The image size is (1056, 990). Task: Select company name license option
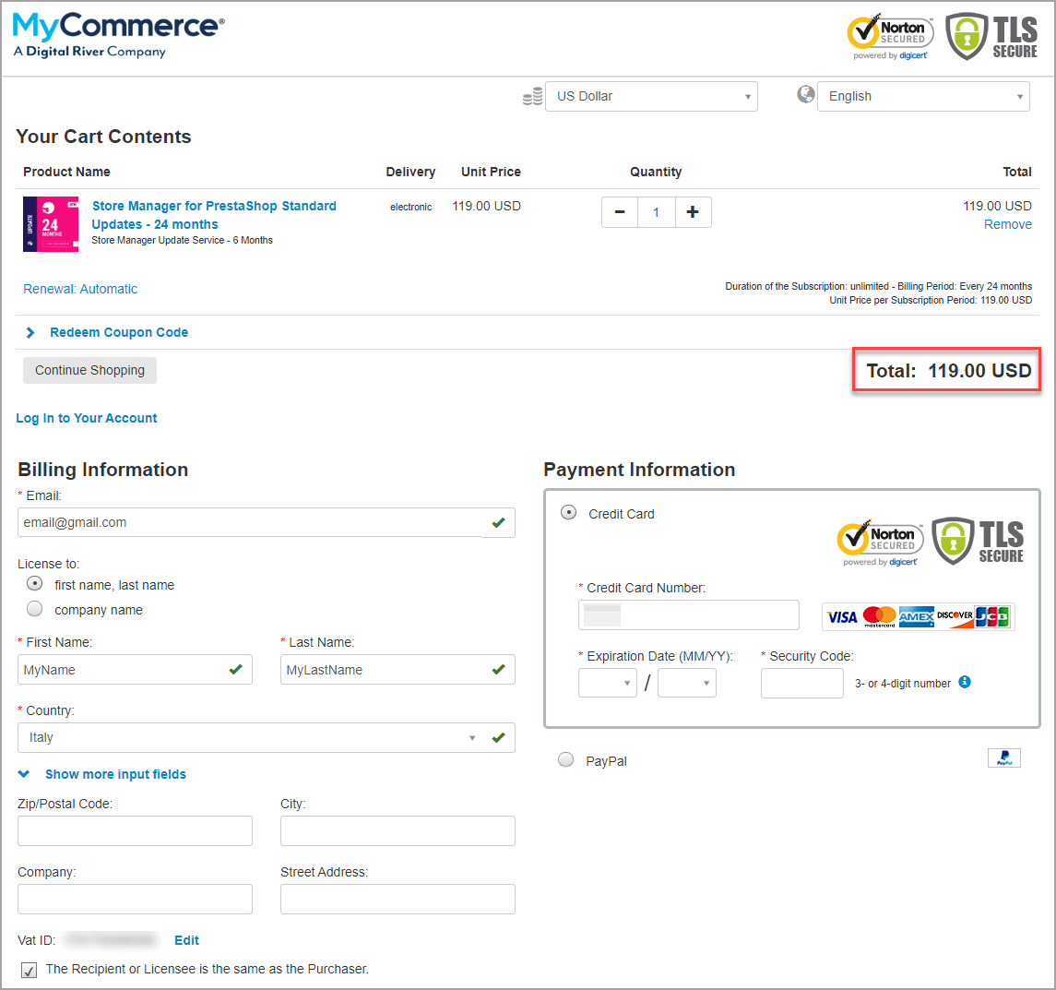coord(34,609)
